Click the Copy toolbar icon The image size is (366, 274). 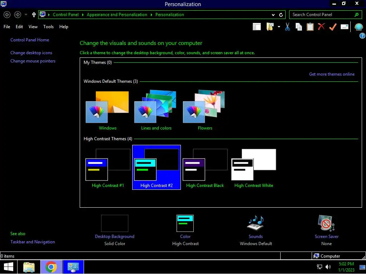click(298, 27)
